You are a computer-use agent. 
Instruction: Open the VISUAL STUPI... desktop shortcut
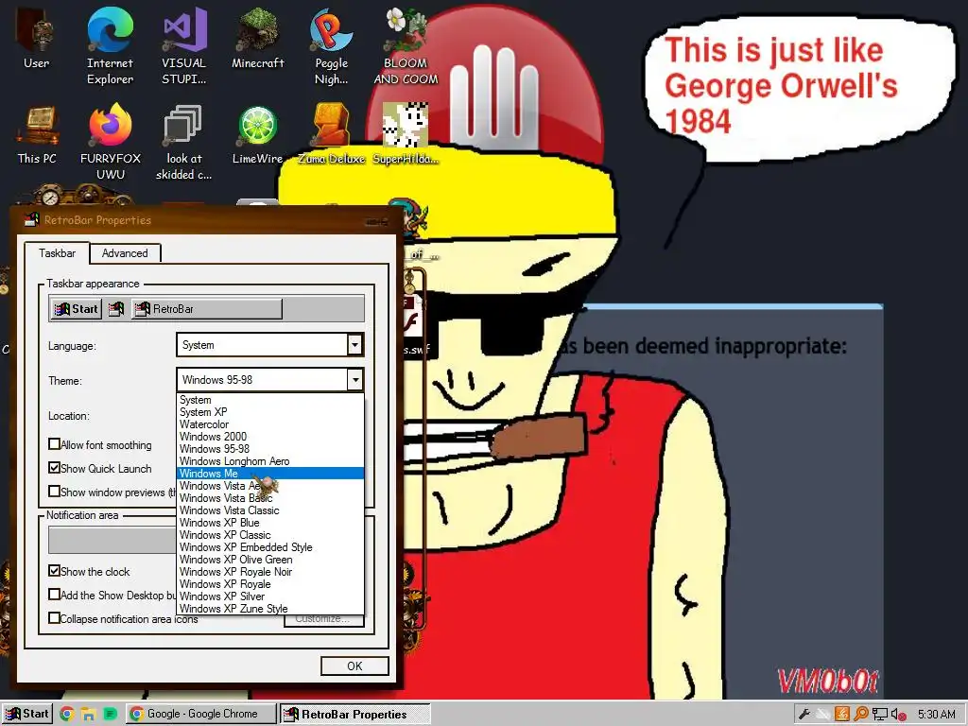(184, 45)
